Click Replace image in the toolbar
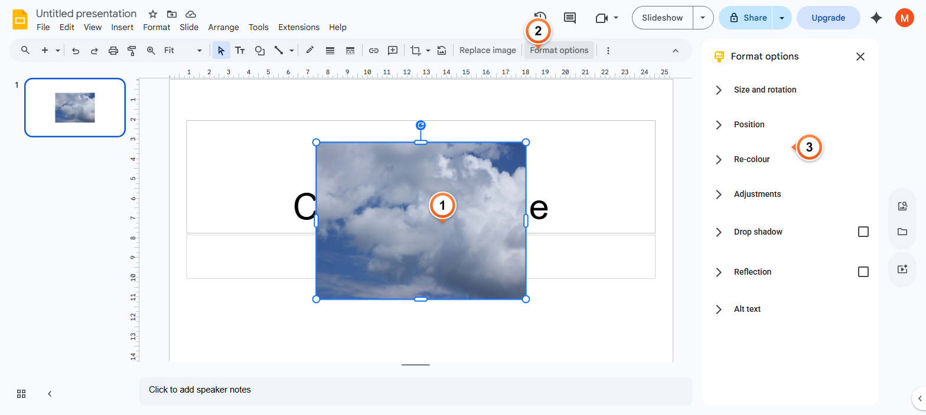 tap(488, 50)
